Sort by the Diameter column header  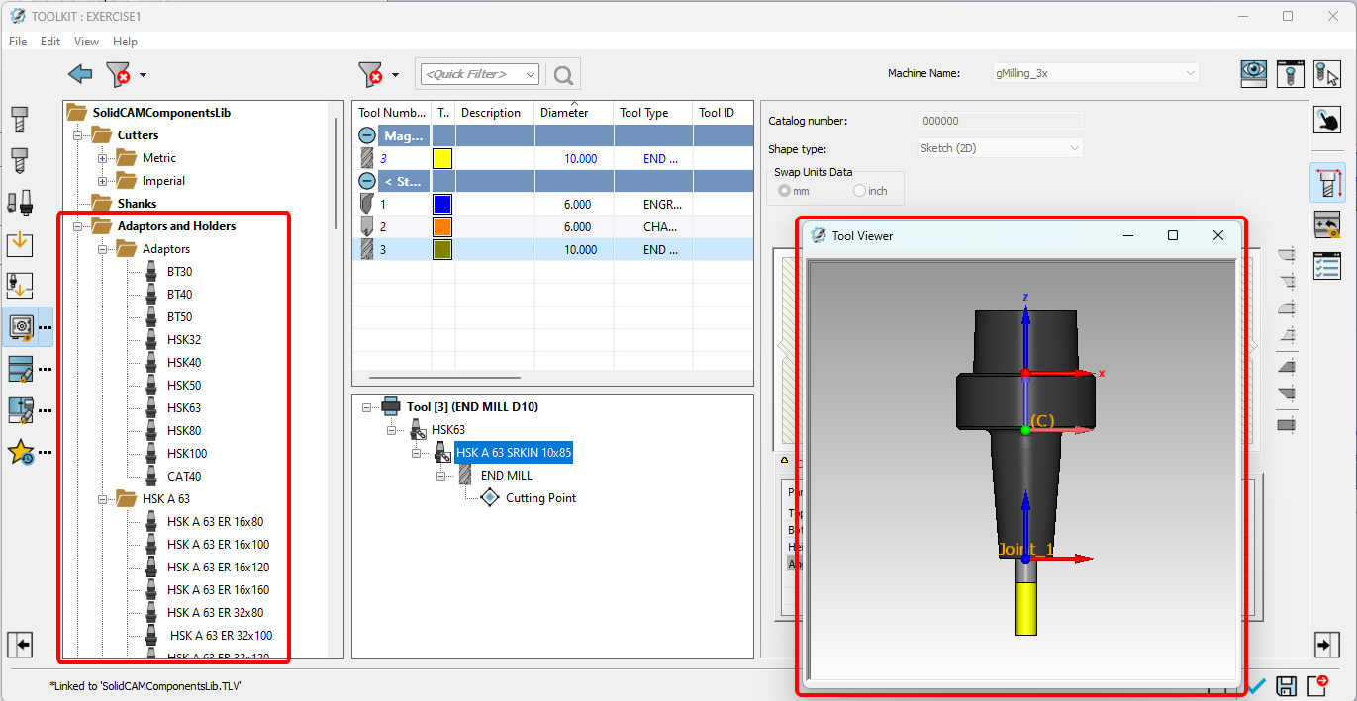(x=574, y=113)
